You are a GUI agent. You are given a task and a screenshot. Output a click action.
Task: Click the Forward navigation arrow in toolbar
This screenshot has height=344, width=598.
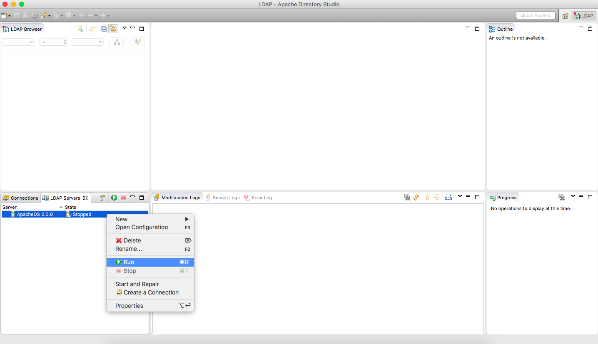coord(103,15)
